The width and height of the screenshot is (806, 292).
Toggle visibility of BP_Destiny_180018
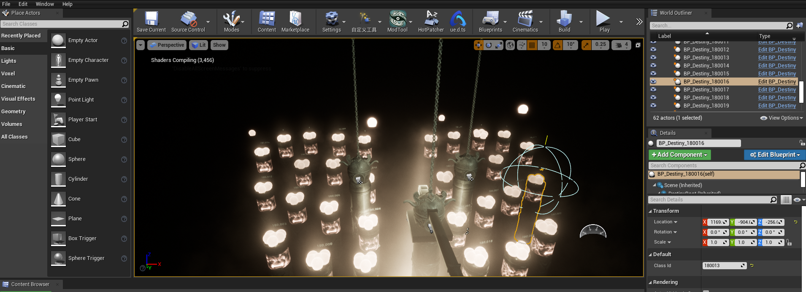coord(653,97)
